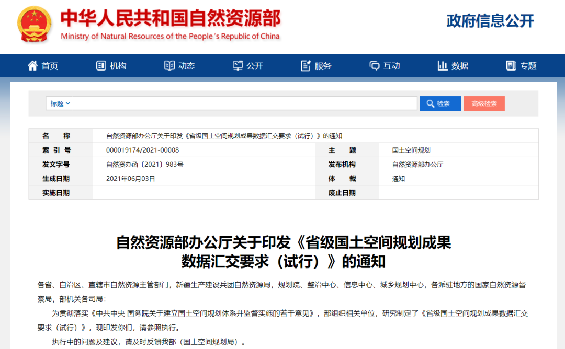Click the 实施日期 row label

pos(56,193)
